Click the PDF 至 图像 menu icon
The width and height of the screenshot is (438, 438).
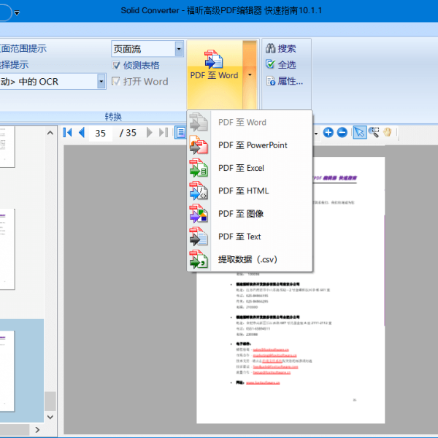coord(199,214)
